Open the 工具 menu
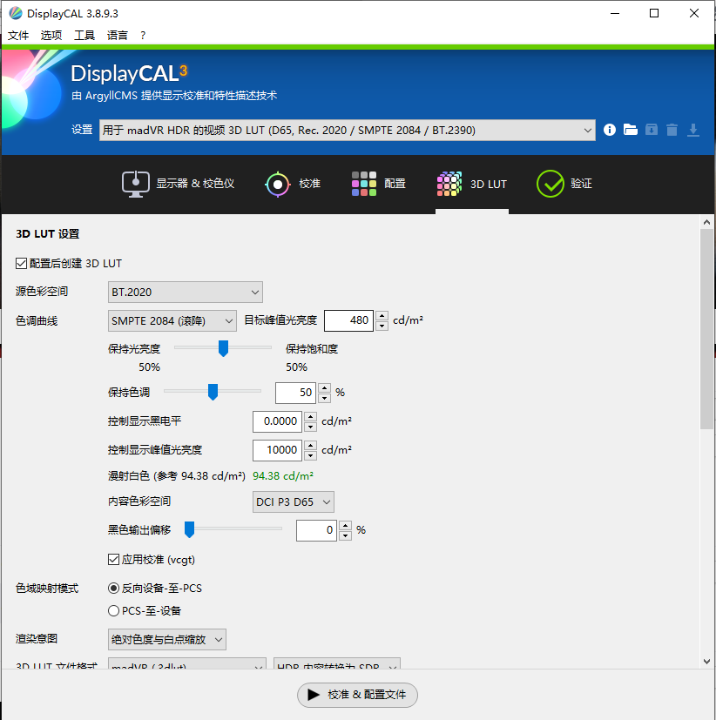Image resolution: width=716 pixels, height=720 pixels. [x=84, y=36]
